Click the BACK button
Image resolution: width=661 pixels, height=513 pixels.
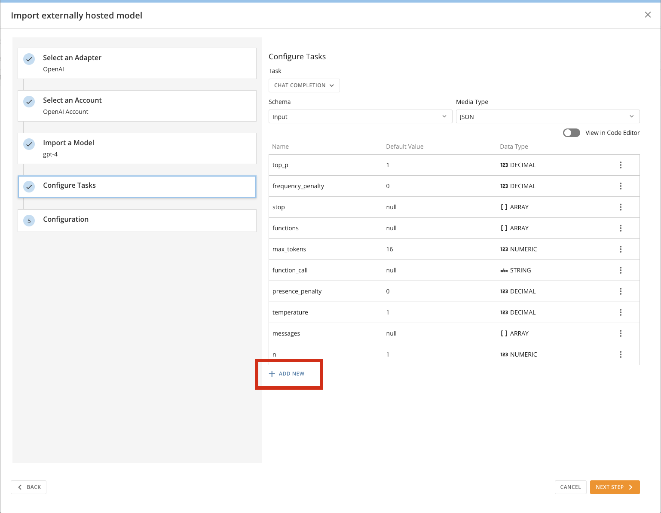29,487
